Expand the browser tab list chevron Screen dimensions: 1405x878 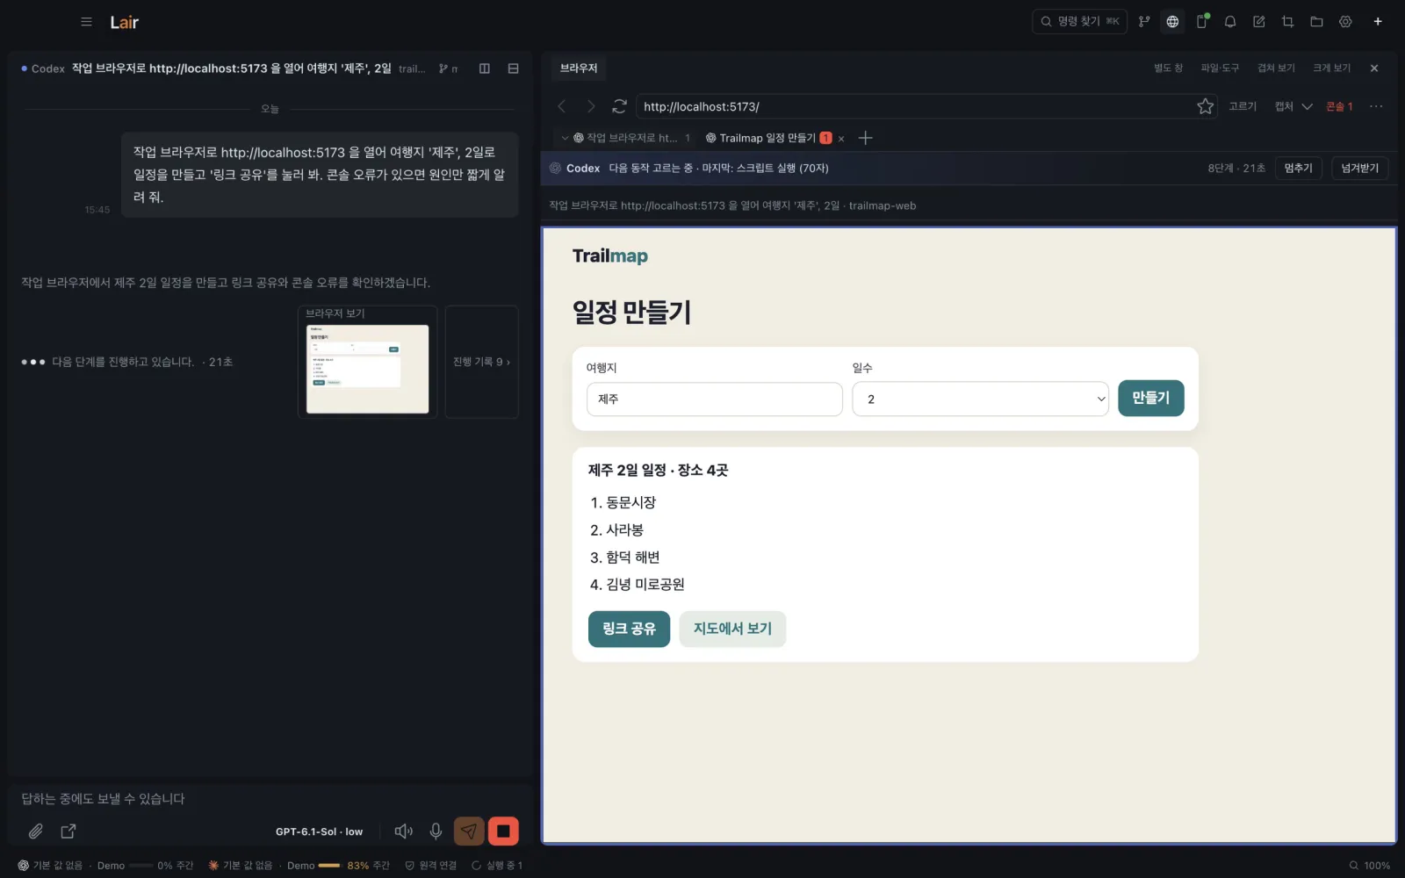click(x=565, y=138)
